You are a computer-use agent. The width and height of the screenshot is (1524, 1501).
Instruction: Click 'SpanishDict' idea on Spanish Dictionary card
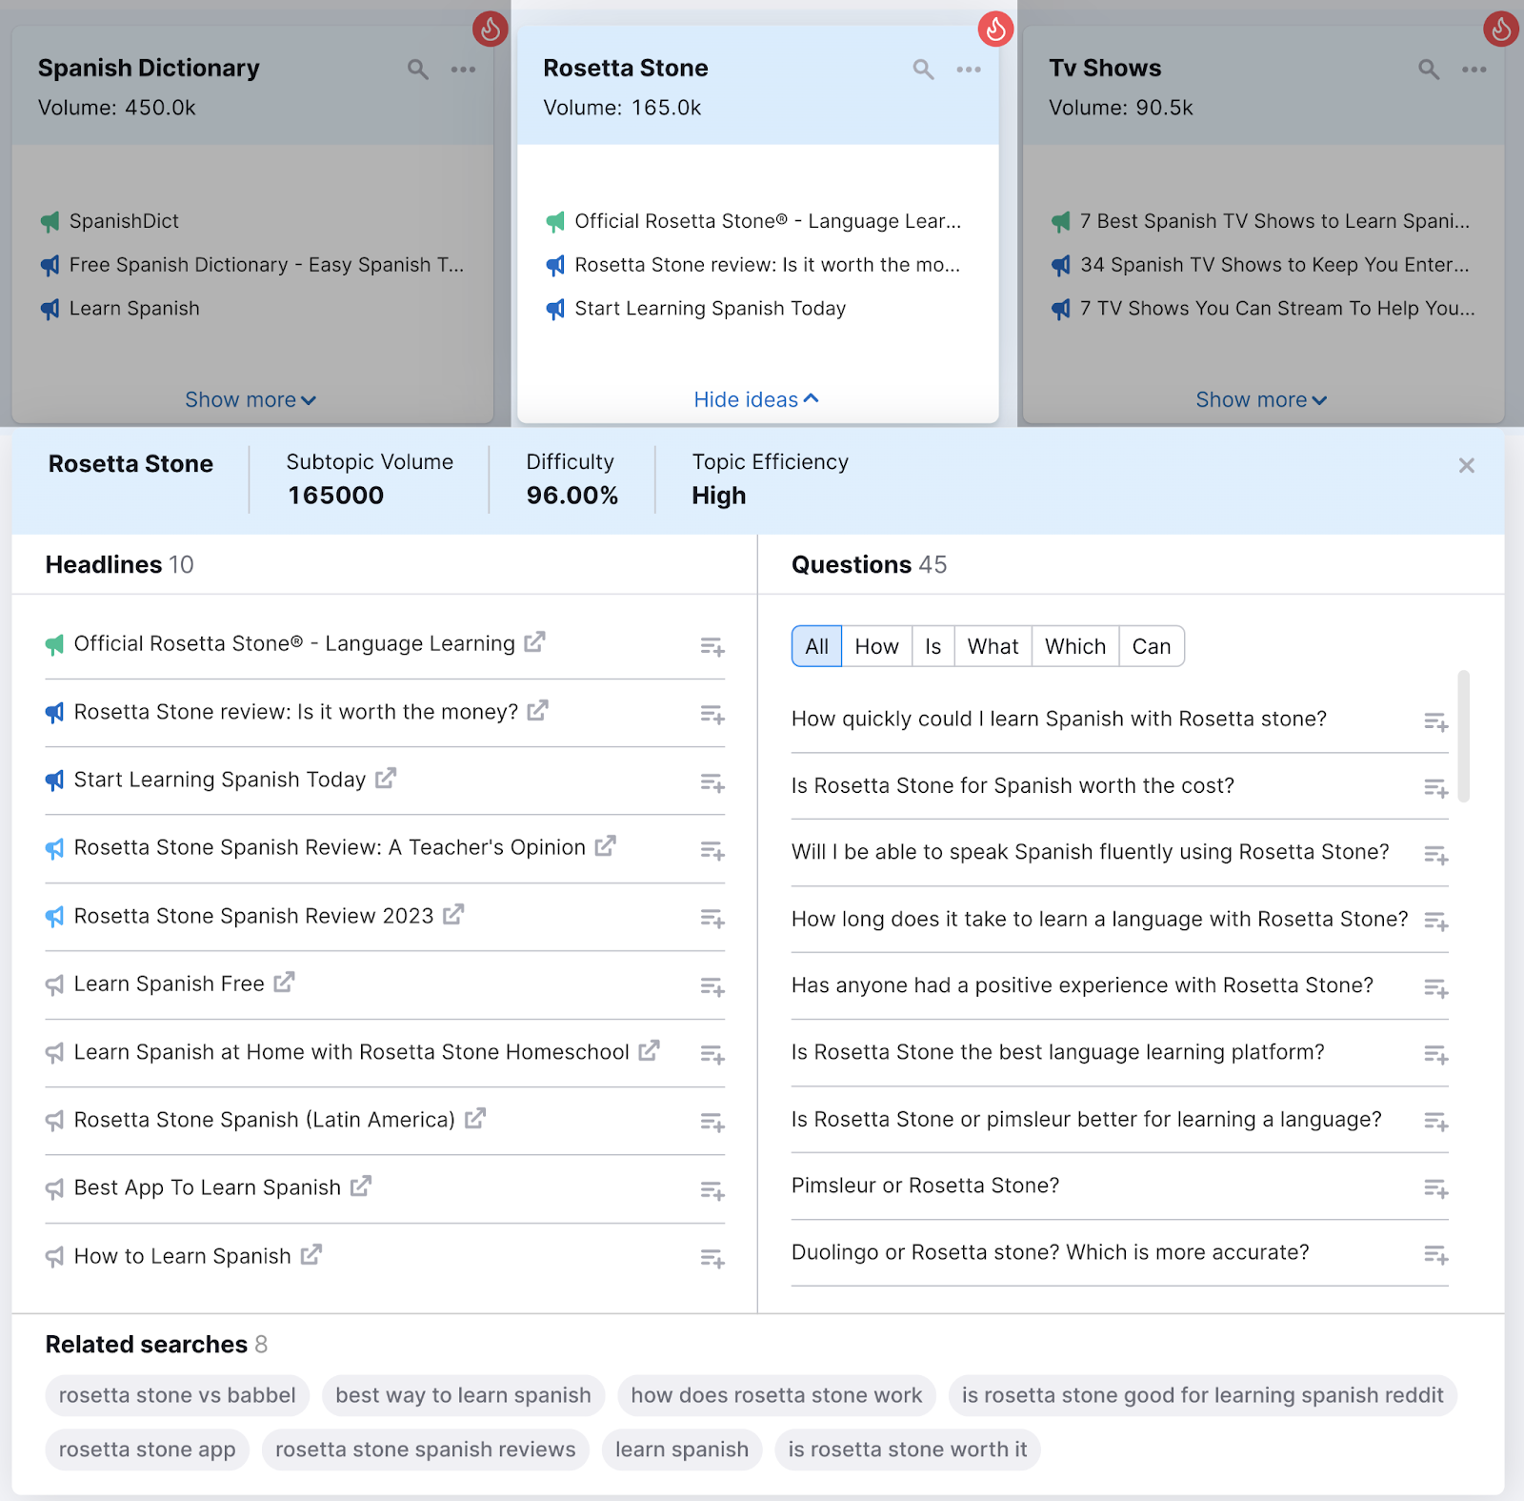(124, 221)
